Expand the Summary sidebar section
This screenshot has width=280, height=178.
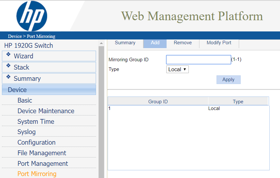pos(49,79)
